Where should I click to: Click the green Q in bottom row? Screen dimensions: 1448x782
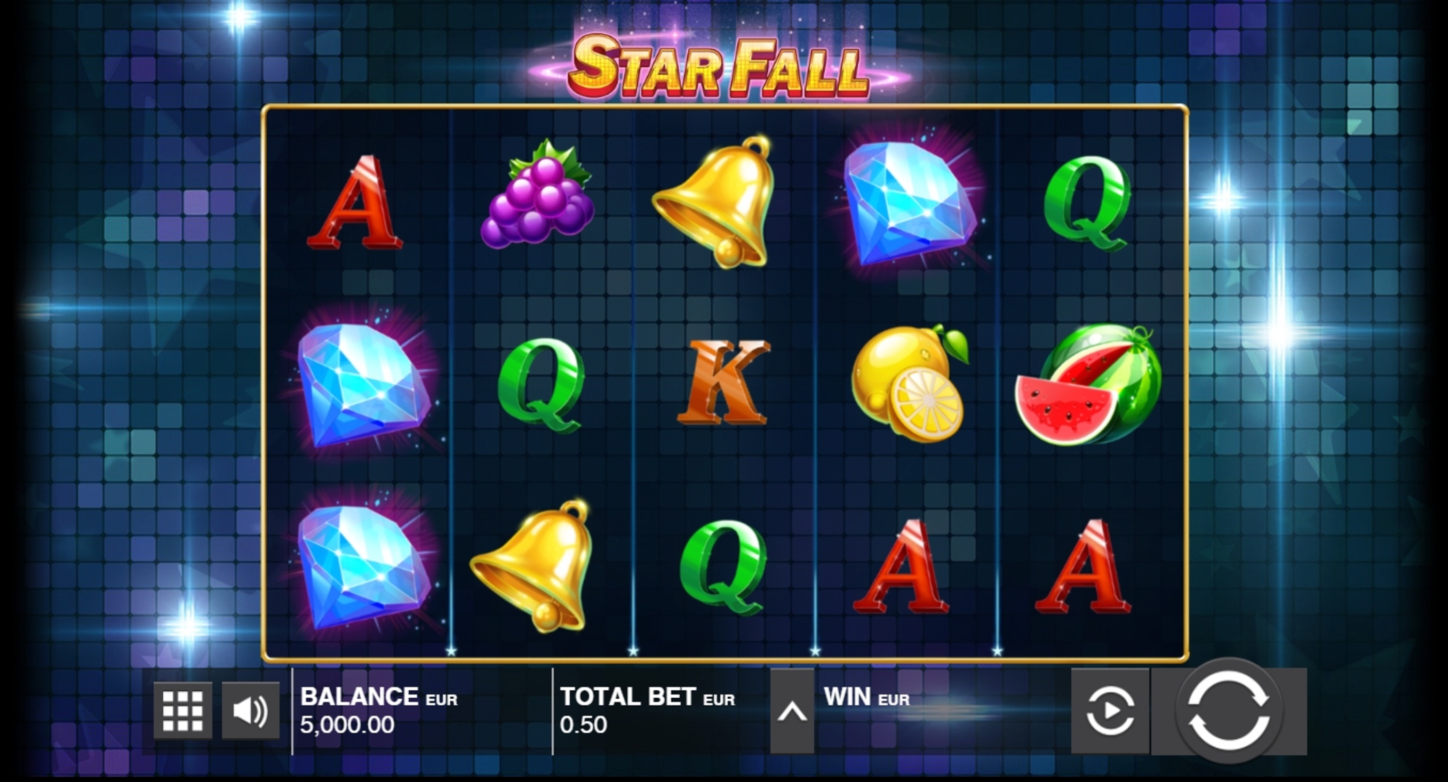click(723, 566)
